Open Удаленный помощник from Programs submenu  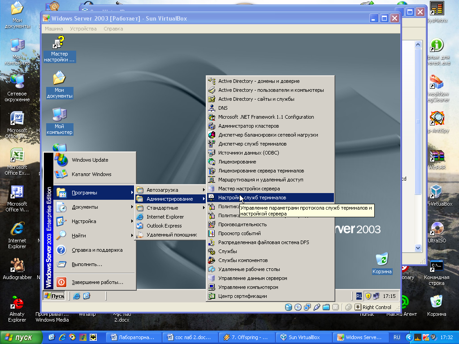pyautogui.click(x=170, y=235)
